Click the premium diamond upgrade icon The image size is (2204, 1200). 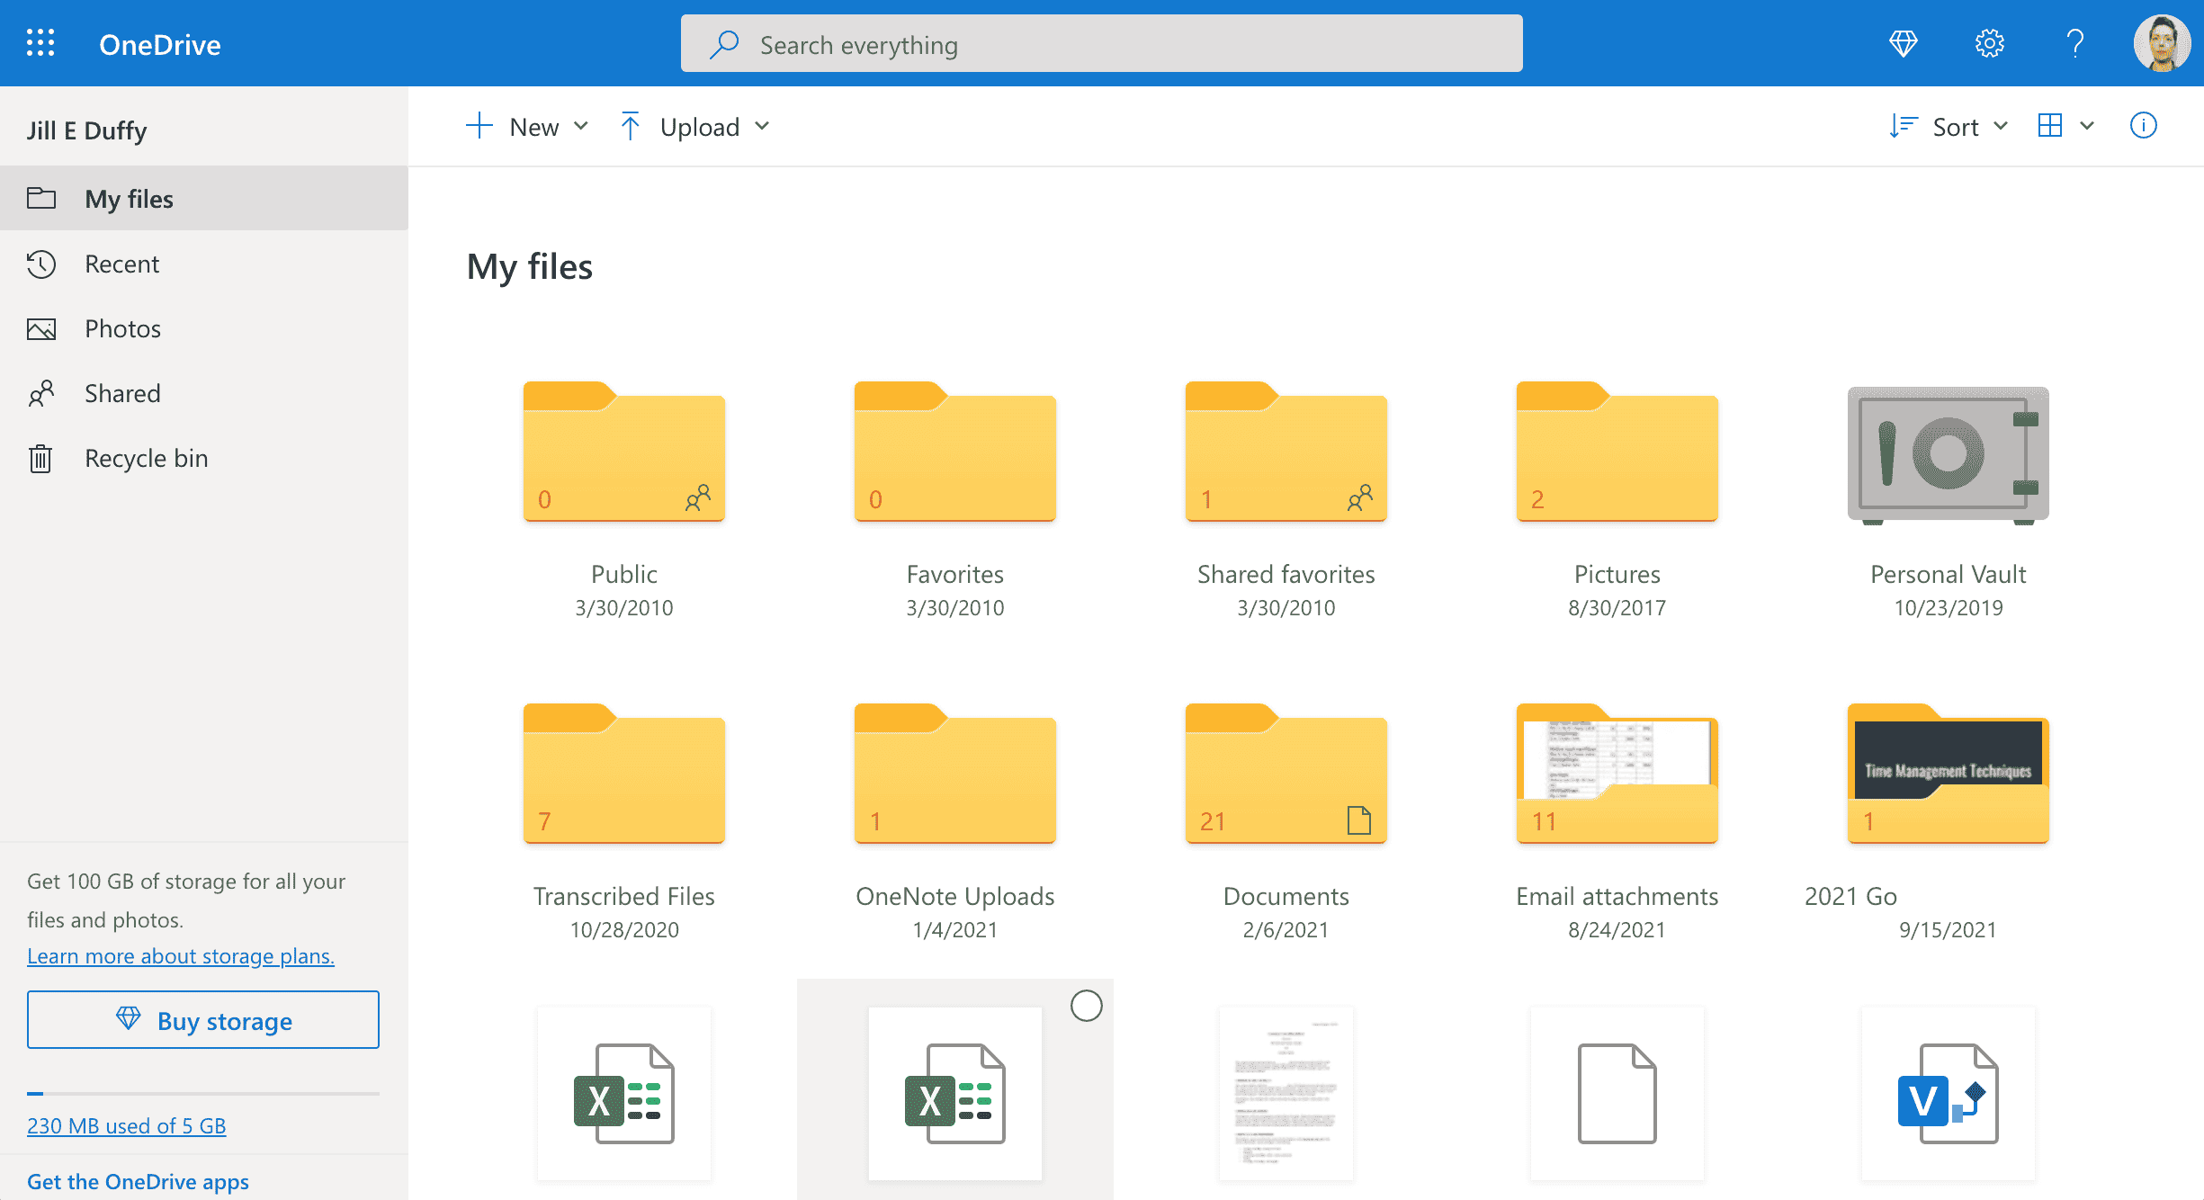(x=1904, y=42)
